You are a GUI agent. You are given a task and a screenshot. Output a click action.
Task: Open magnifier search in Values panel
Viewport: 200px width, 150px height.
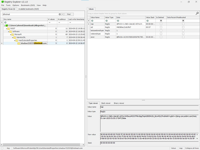point(197,13)
